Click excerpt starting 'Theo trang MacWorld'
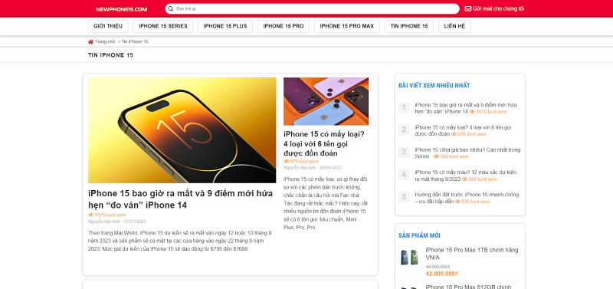 (x=180, y=241)
